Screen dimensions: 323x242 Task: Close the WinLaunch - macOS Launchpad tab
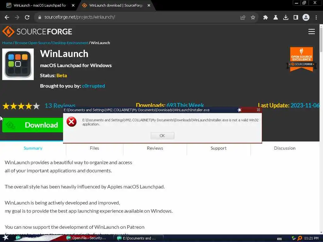tap(73, 6)
